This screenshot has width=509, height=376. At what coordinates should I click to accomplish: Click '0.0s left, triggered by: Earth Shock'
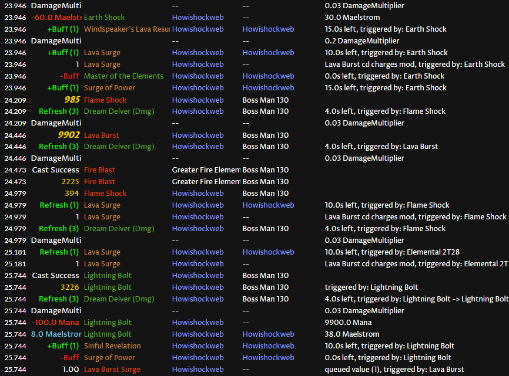pyautogui.click(x=384, y=76)
